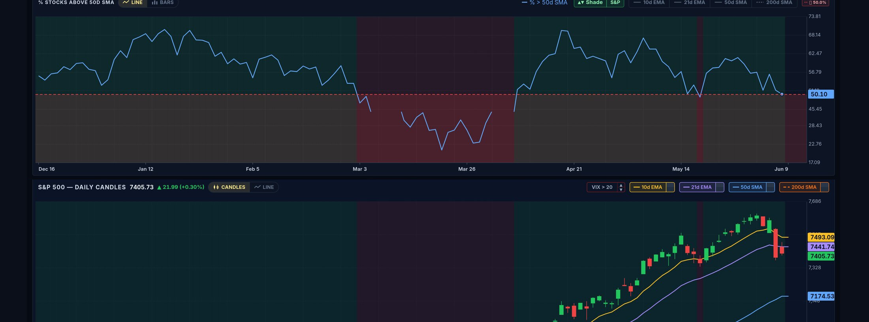The image size is (869, 322).
Task: Decrease VIX threshold with down arrow
Action: point(621,189)
